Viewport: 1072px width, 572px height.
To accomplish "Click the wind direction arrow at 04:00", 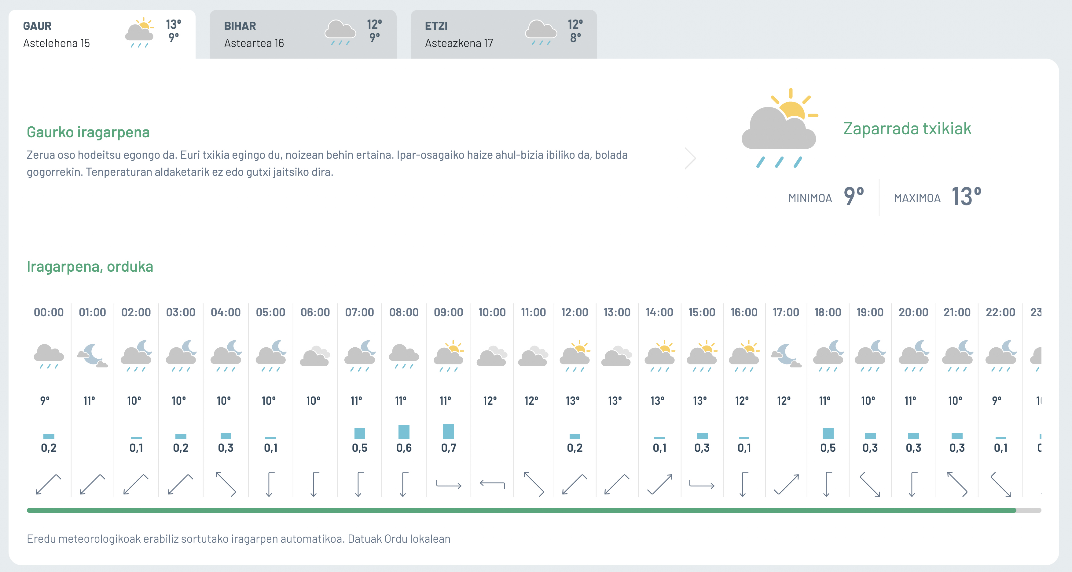I will 226,484.
